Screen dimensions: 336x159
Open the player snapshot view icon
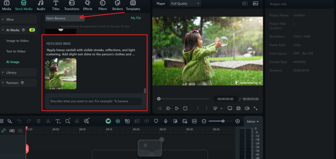(x=255, y=4)
